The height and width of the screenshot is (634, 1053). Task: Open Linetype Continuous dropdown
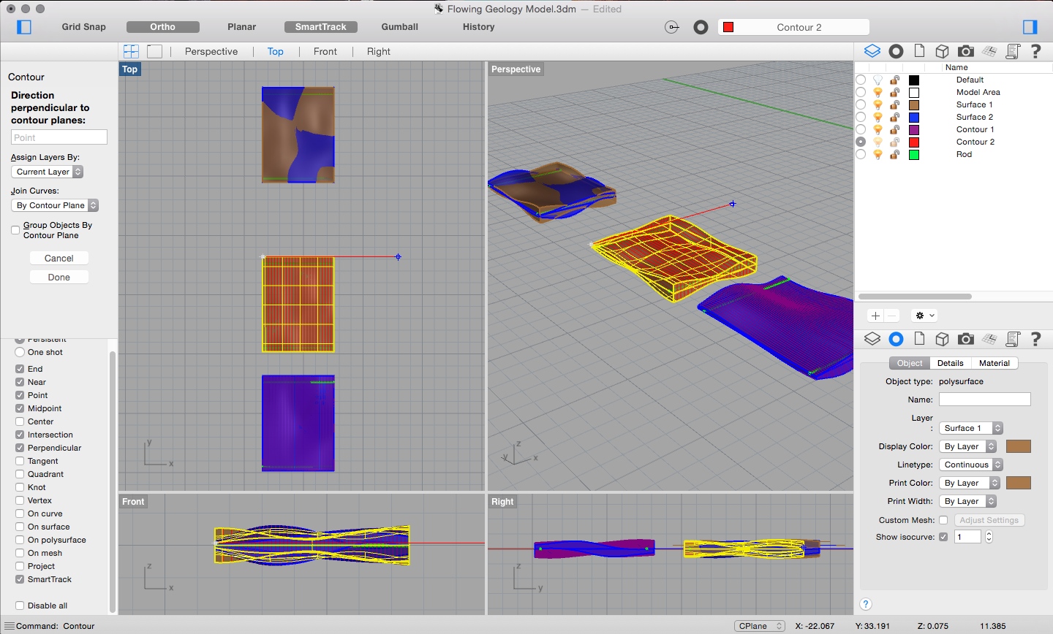[971, 465]
